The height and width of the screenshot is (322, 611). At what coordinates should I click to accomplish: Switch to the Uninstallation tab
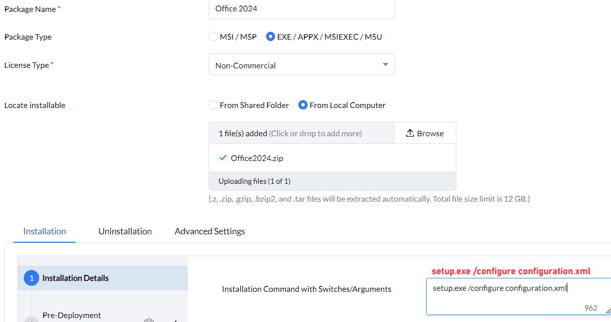coord(125,231)
